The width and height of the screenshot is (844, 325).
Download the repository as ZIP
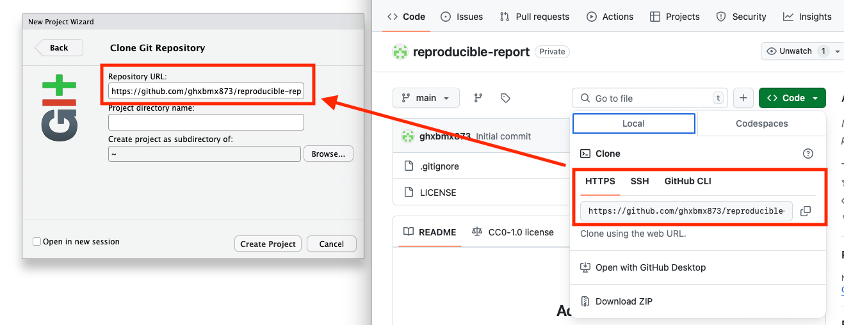(x=623, y=301)
